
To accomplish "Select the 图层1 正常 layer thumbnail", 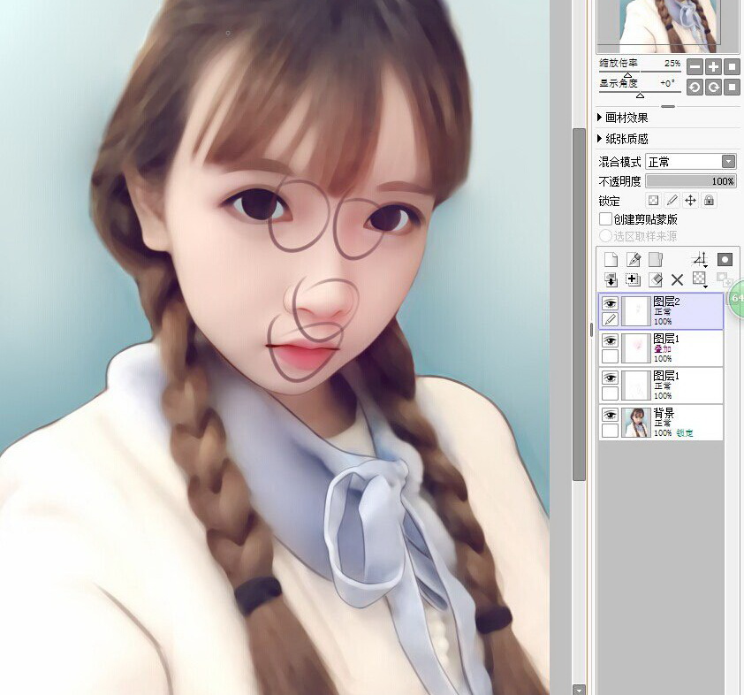I will point(636,386).
